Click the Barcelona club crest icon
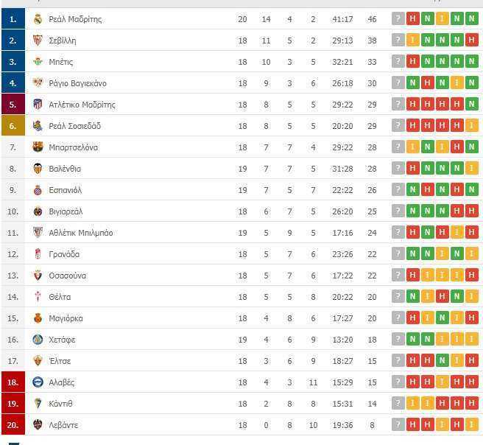The image size is (483, 445). [x=38, y=147]
